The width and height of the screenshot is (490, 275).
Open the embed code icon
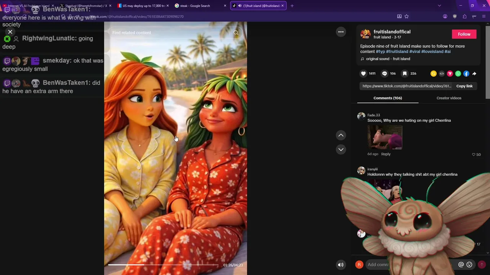[442, 74]
